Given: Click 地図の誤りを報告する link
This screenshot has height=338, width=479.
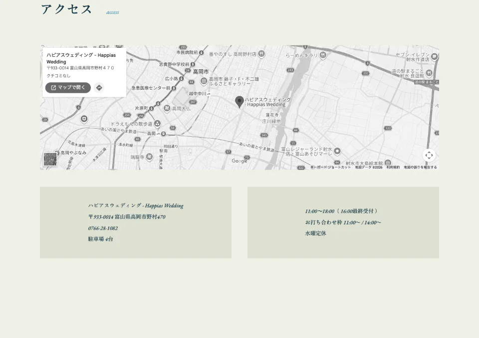Looking at the screenshot, I should [420, 168].
